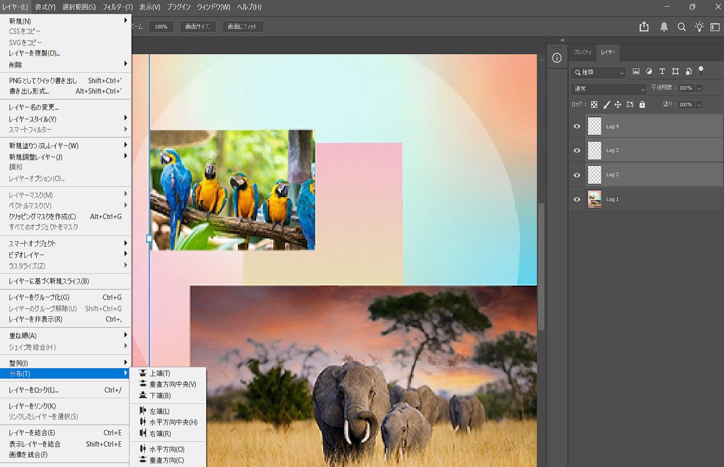The image size is (724, 467).
Task: Click the lock position move icon
Action: point(618,105)
